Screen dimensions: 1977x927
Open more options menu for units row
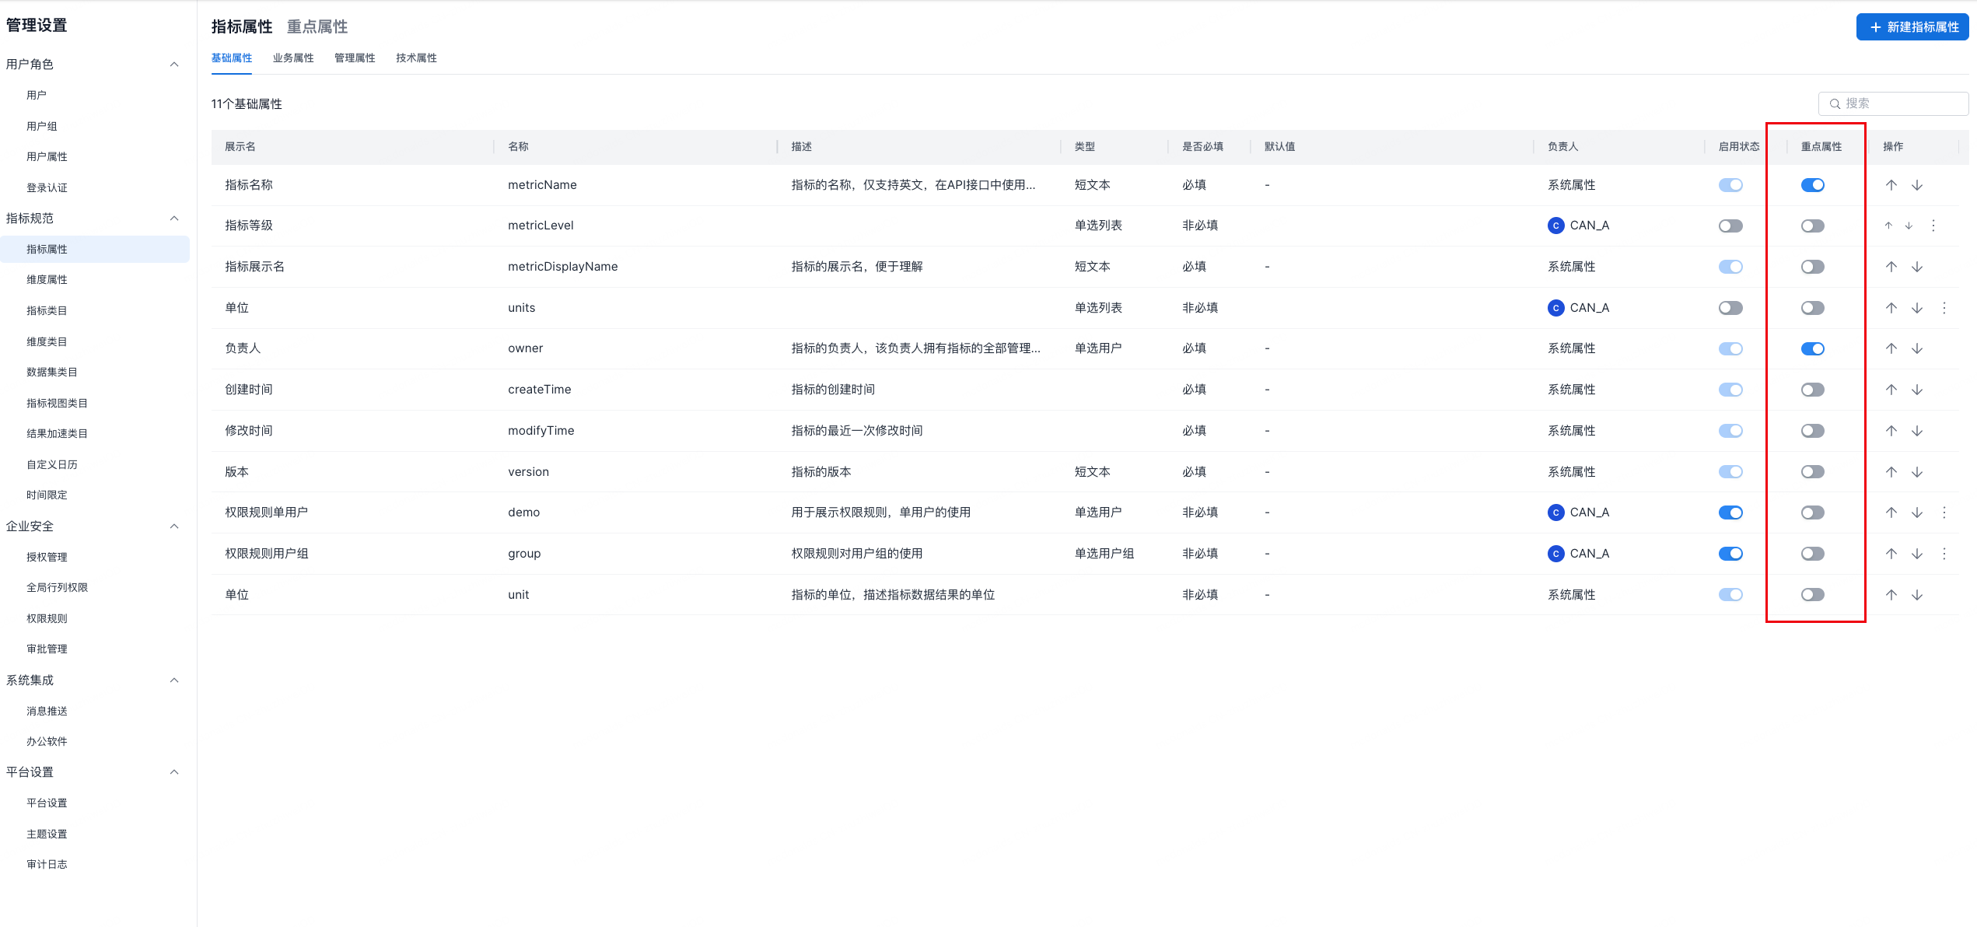click(x=1944, y=308)
